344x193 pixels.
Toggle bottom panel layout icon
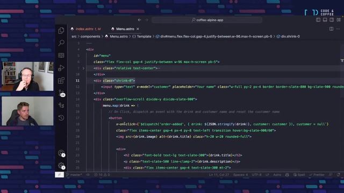click(x=325, y=20)
